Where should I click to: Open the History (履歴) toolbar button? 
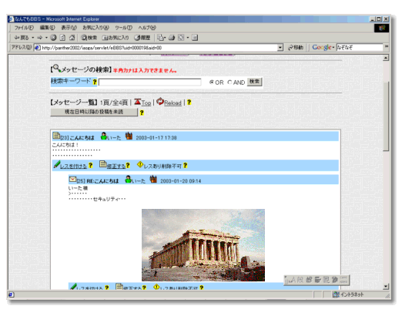pyautogui.click(x=142, y=38)
